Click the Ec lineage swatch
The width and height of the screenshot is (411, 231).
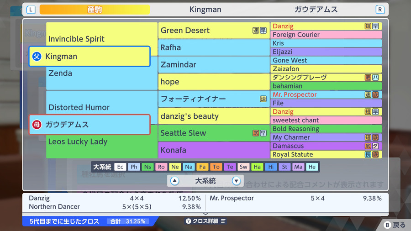120,167
